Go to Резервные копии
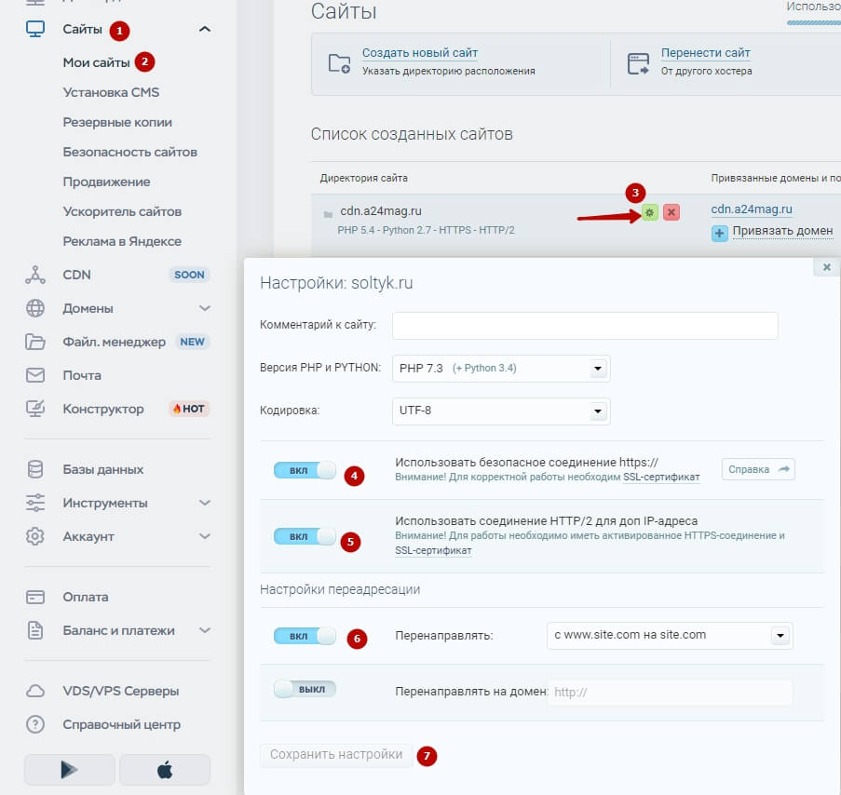This screenshot has width=841, height=795. [x=117, y=122]
